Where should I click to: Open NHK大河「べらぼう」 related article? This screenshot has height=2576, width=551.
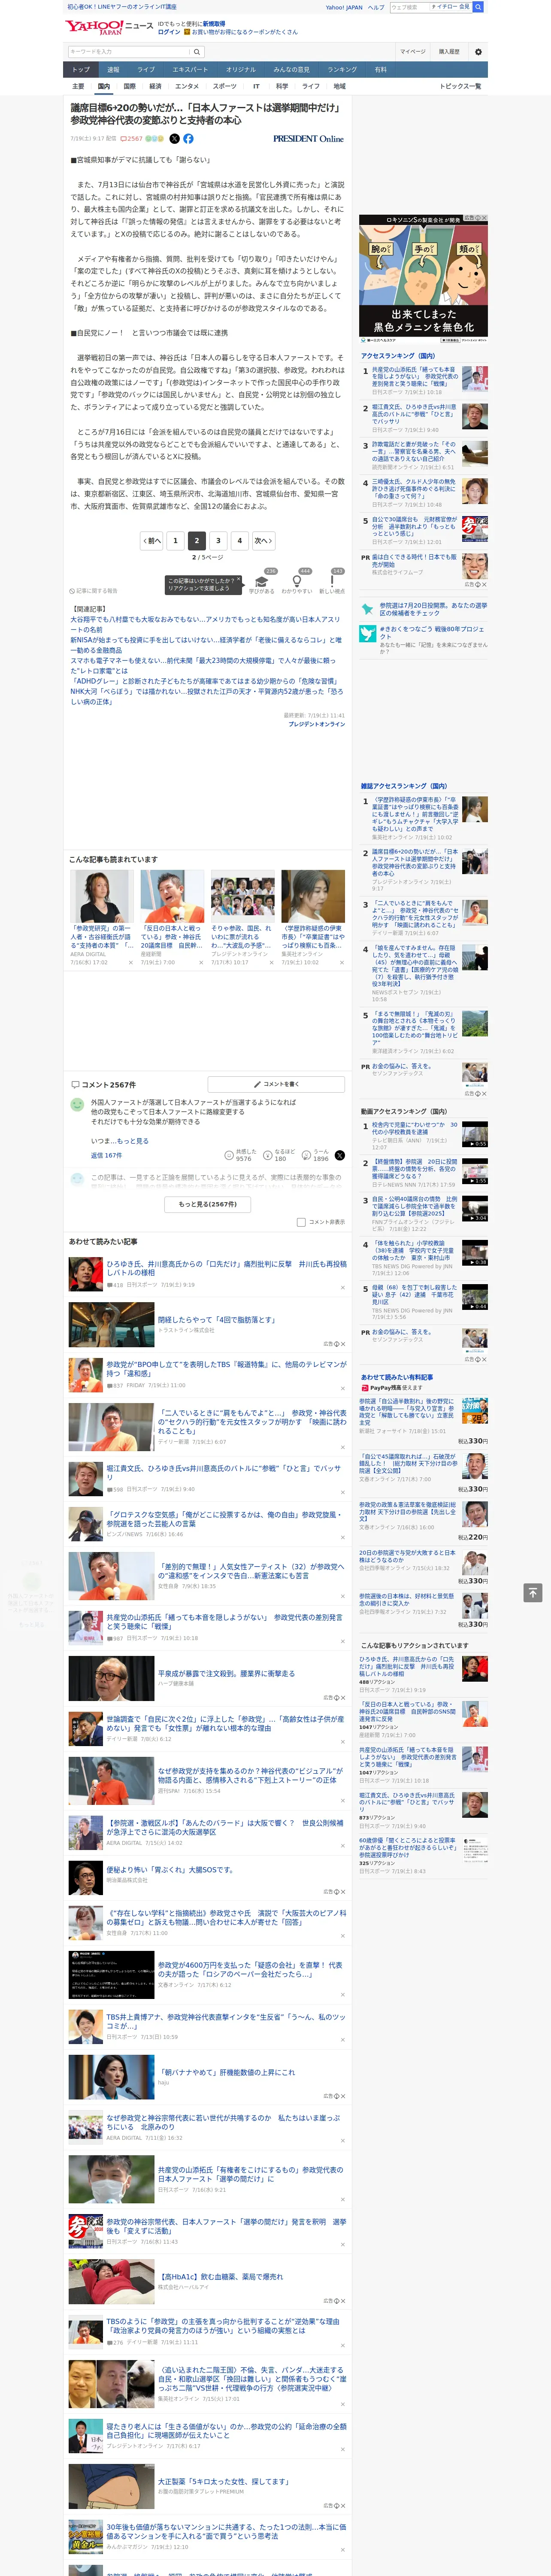pyautogui.click(x=205, y=696)
